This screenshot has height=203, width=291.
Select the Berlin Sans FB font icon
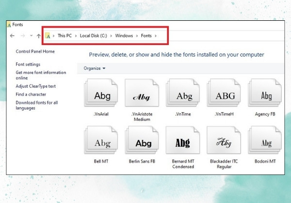click(x=142, y=140)
